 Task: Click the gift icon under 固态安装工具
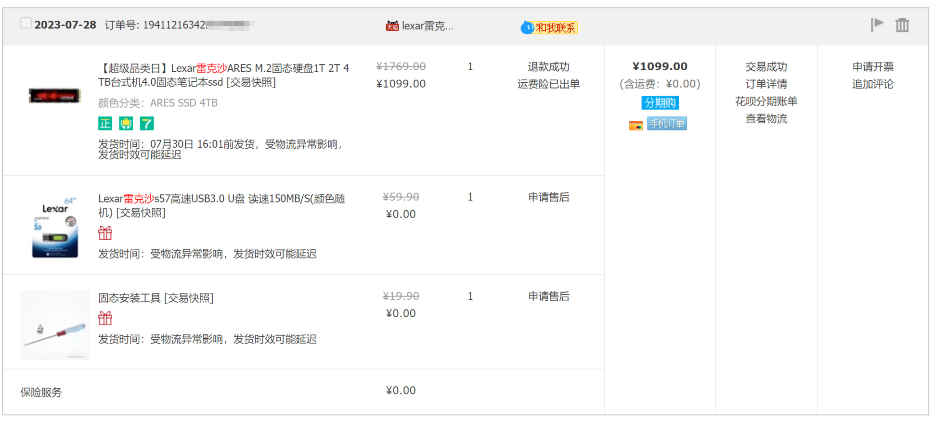105,319
